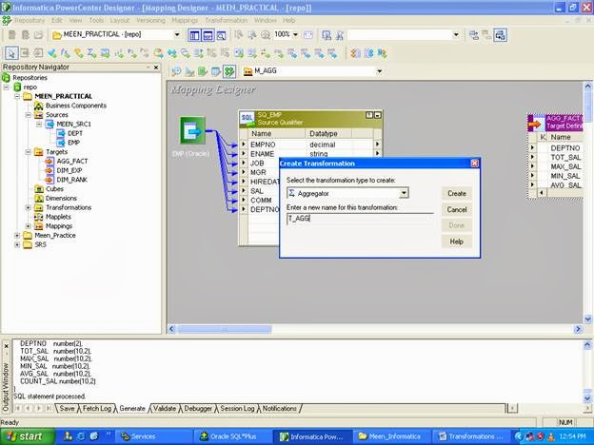The image size is (594, 445).
Task: Expand the SRS folder
Action: coord(17,244)
